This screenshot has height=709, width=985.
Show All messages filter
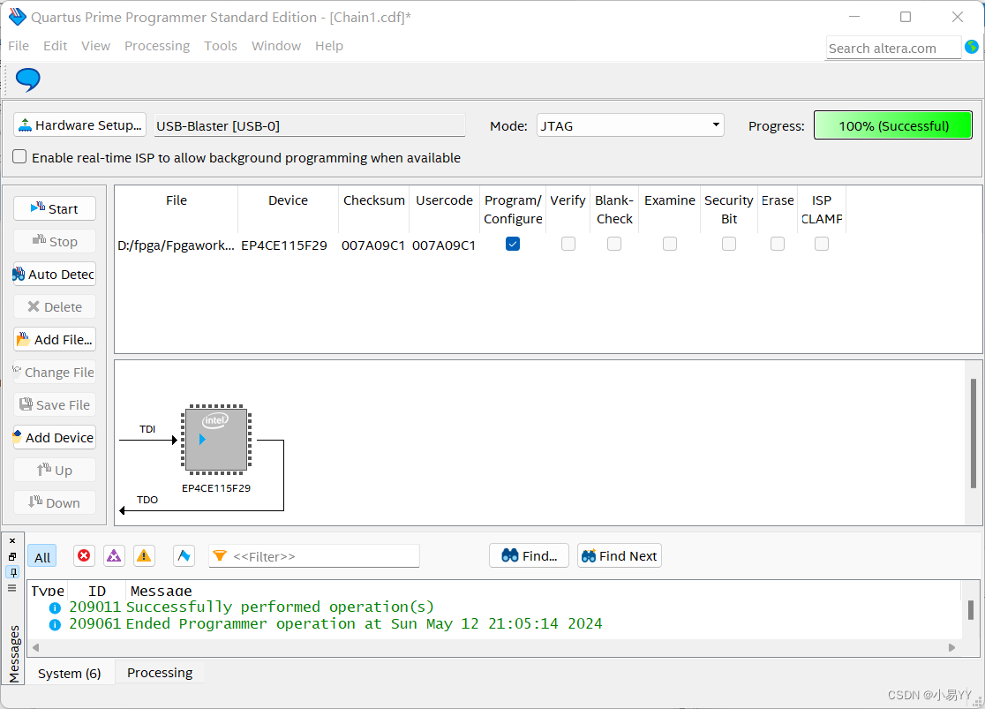coord(42,557)
